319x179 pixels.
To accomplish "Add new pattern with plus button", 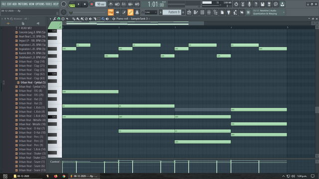I will pos(183,12).
